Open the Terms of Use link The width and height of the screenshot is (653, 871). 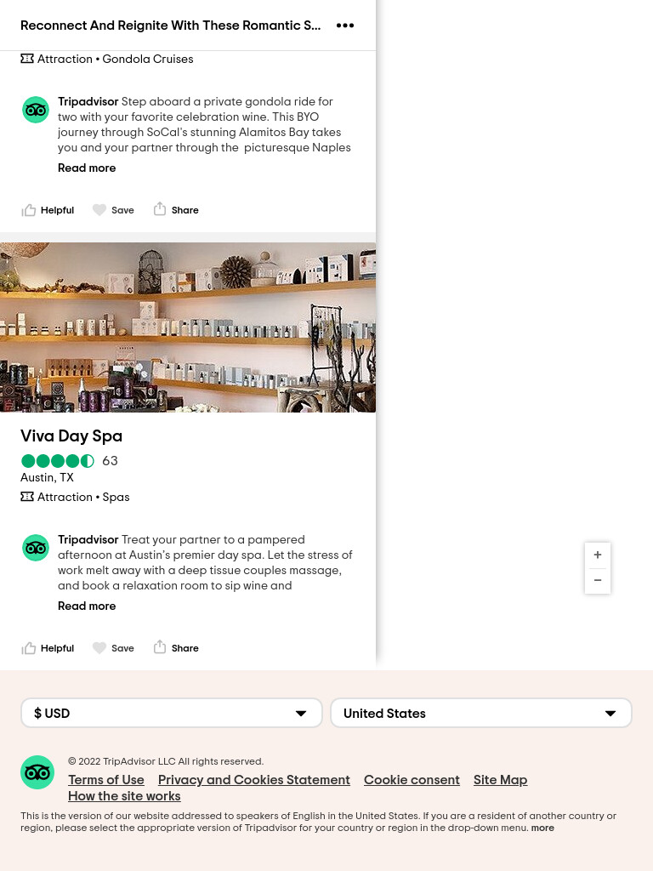(106, 780)
